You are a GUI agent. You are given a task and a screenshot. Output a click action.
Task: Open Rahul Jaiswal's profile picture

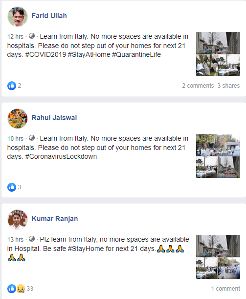point(18,119)
